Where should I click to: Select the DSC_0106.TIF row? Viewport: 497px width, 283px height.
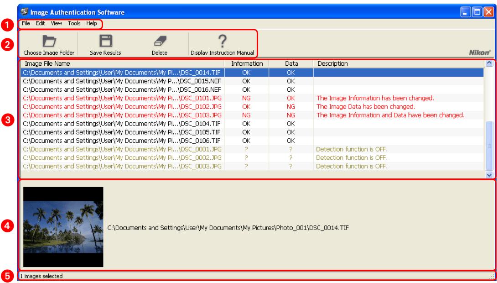(252, 141)
